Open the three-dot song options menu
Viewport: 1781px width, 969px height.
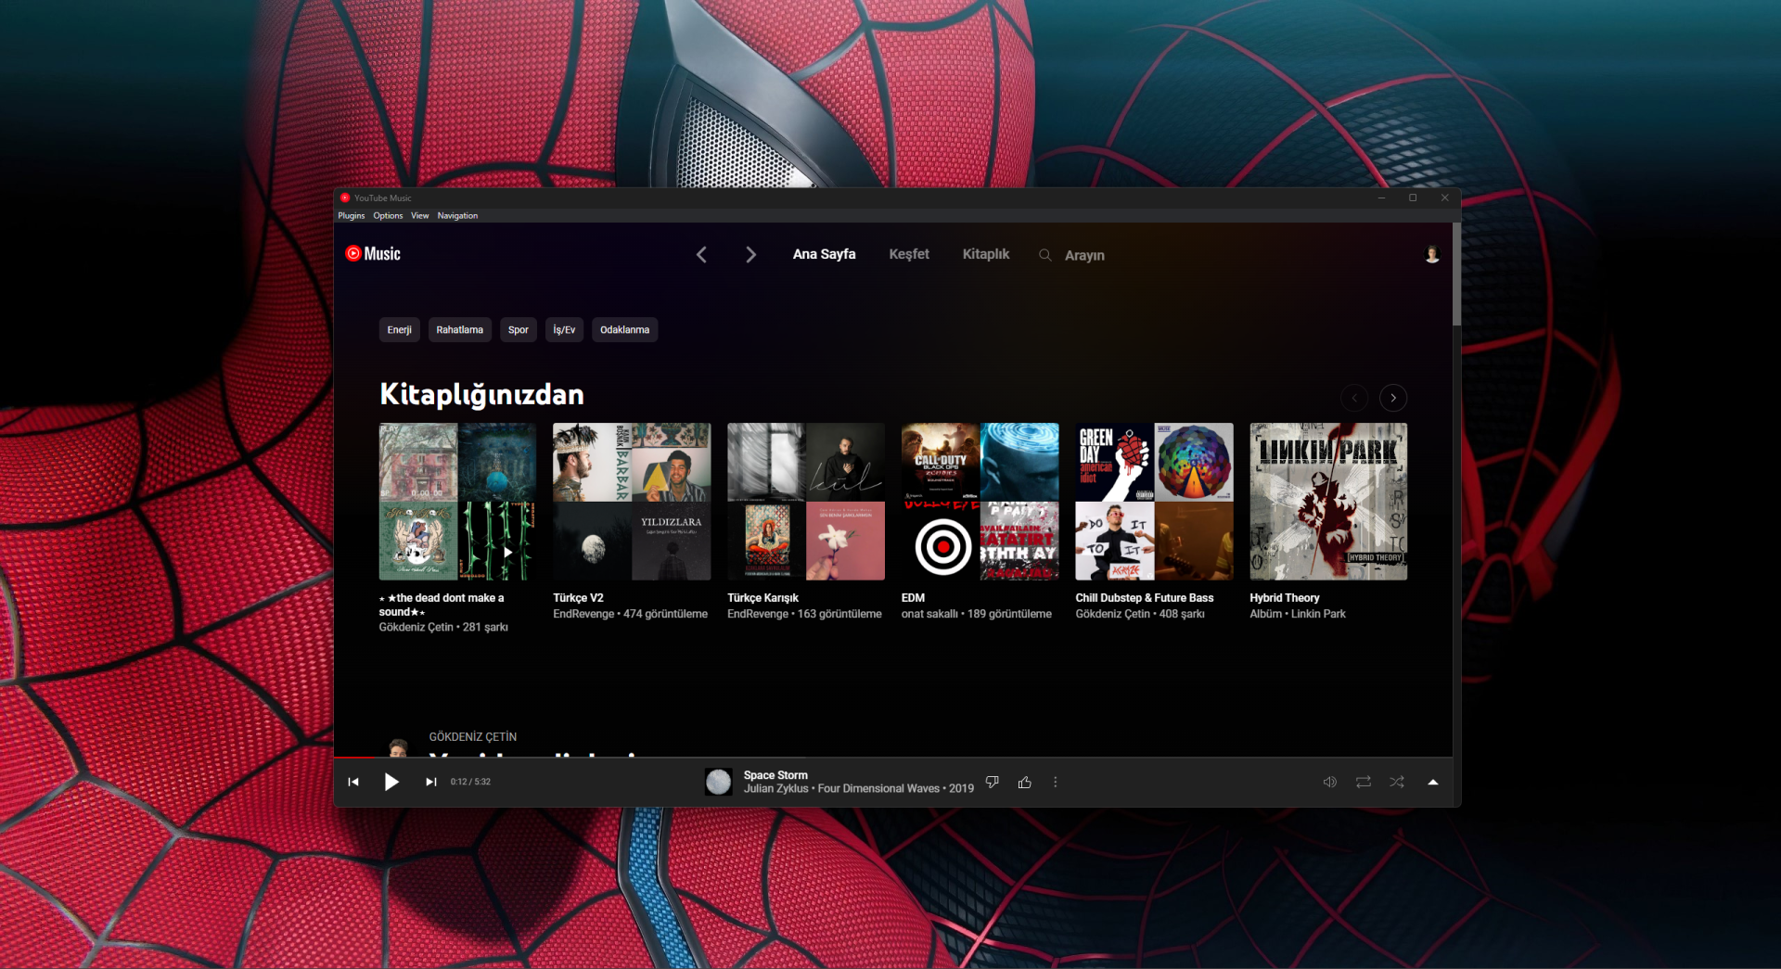click(1056, 782)
